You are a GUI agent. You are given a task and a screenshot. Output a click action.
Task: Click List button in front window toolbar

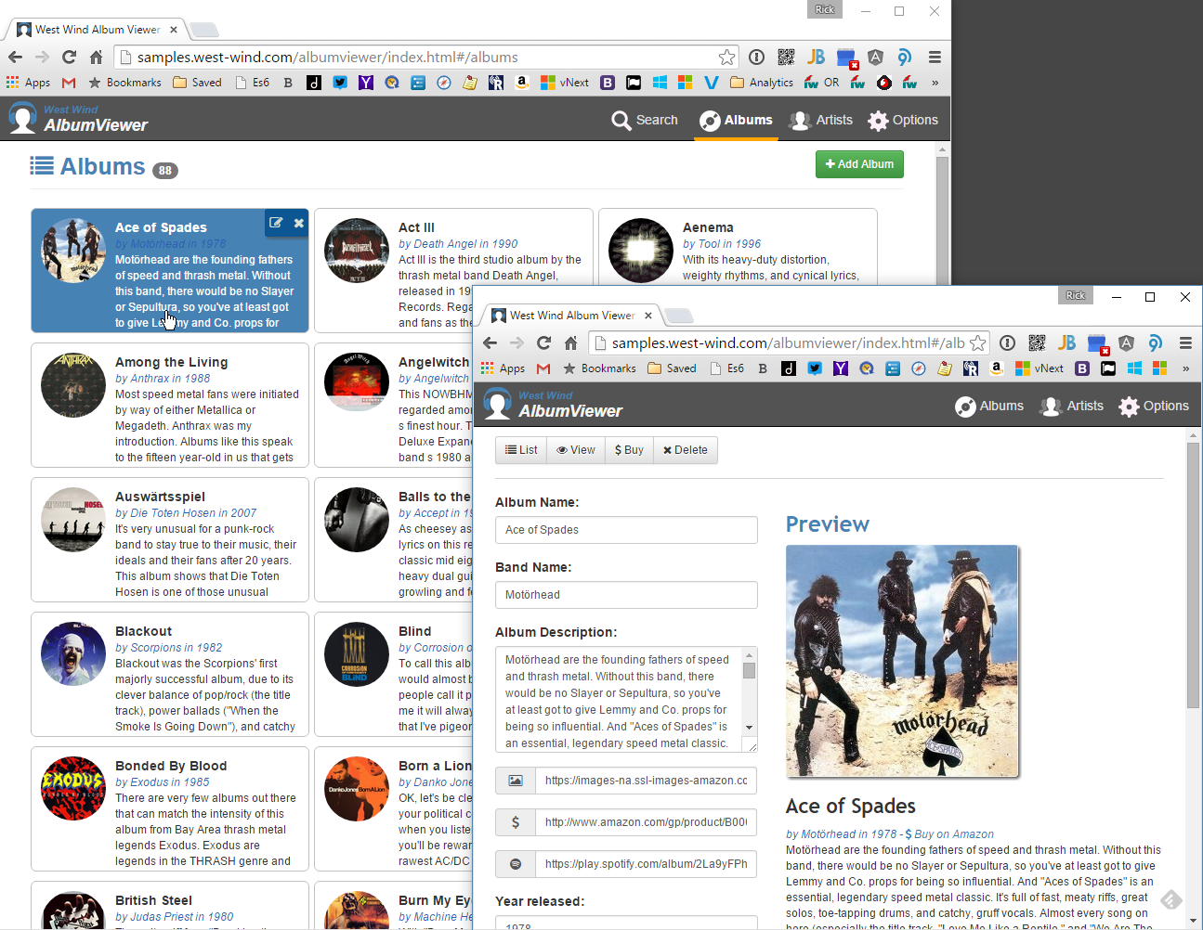pyautogui.click(x=521, y=450)
